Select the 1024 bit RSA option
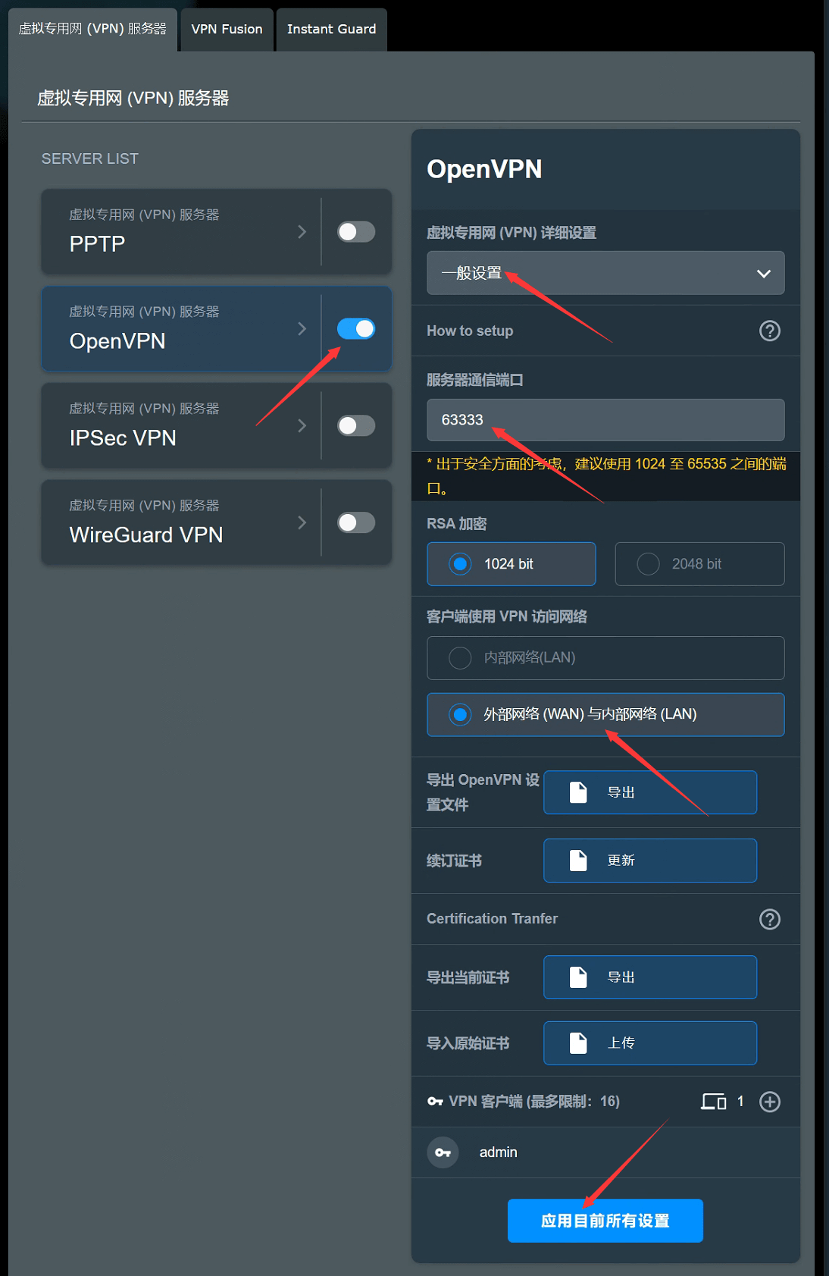829x1276 pixels. [511, 564]
